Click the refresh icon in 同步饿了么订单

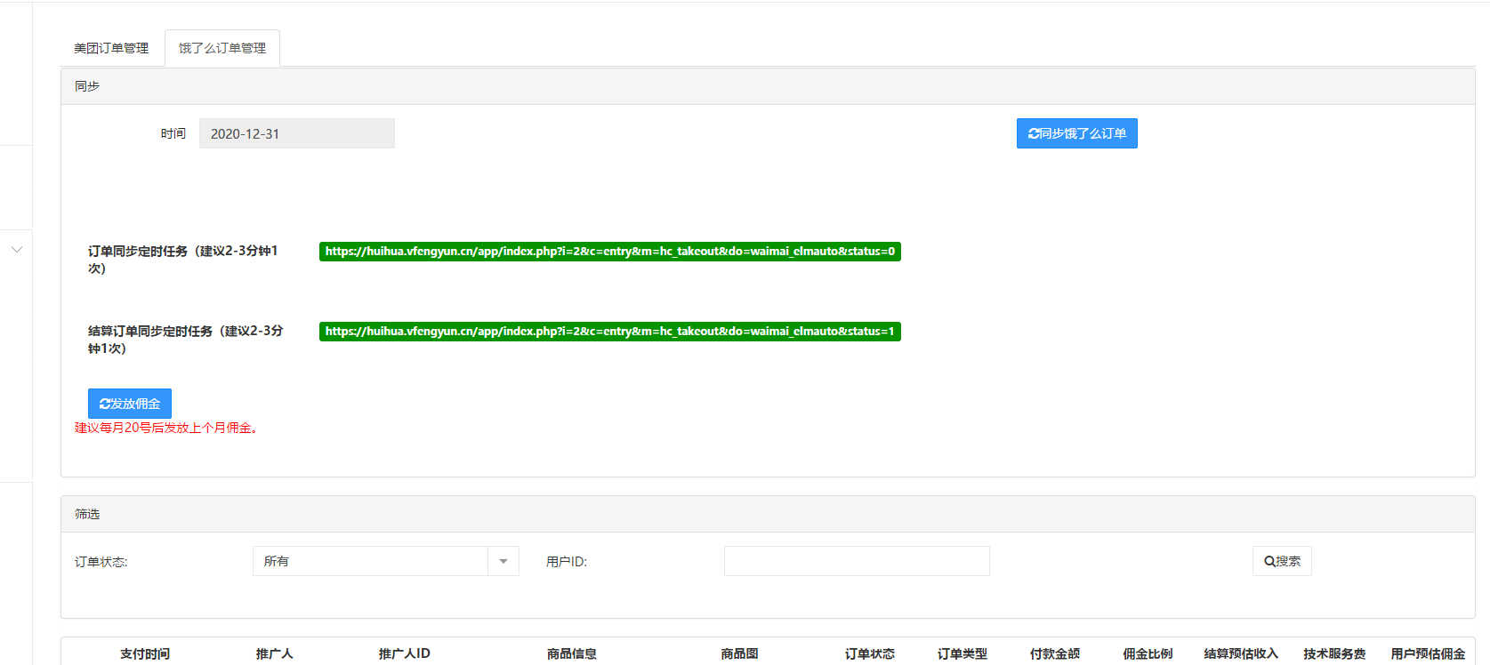coord(1034,133)
